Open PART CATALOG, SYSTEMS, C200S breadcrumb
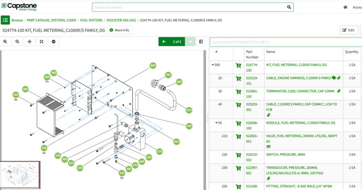This screenshot has width=362, height=190. (x=52, y=20)
